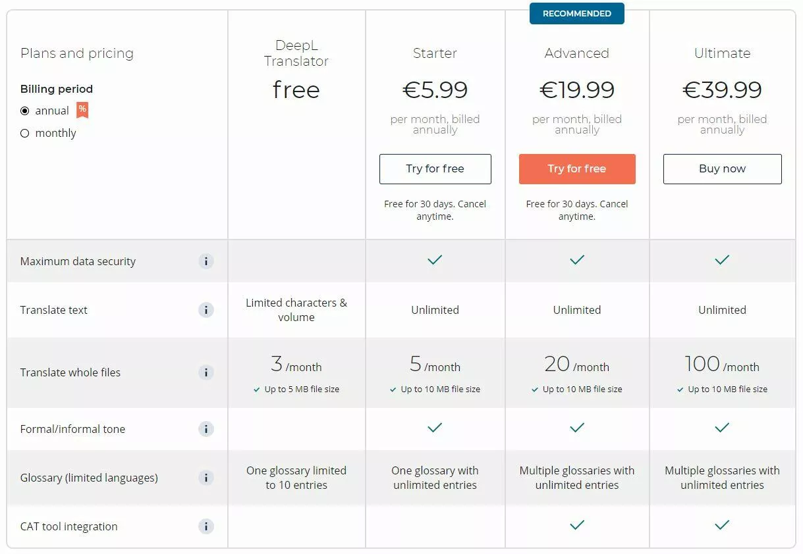Open info icon for CAT tool integration
Viewport: 803px width, 554px height.
pos(206,526)
